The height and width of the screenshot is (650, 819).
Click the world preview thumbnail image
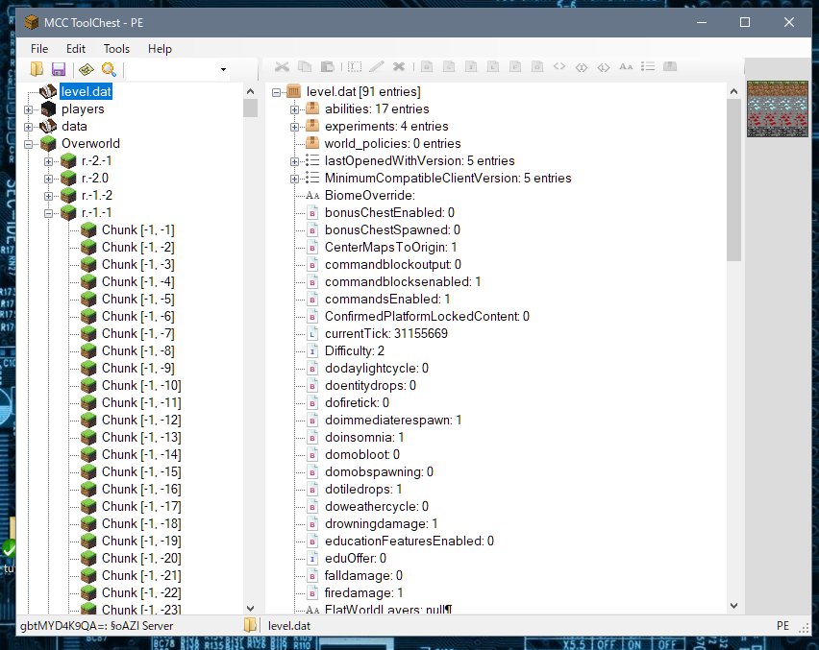pos(778,109)
